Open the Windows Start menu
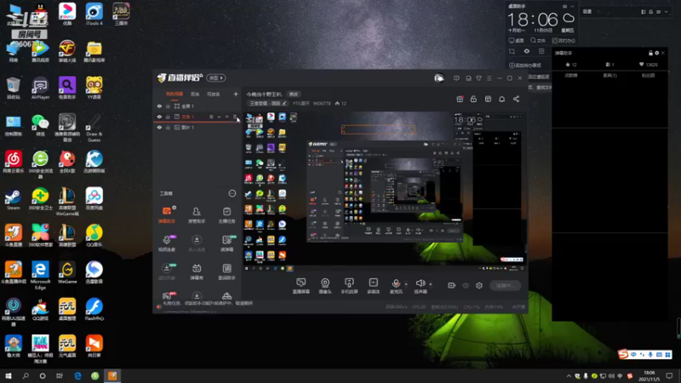 (x=9, y=375)
